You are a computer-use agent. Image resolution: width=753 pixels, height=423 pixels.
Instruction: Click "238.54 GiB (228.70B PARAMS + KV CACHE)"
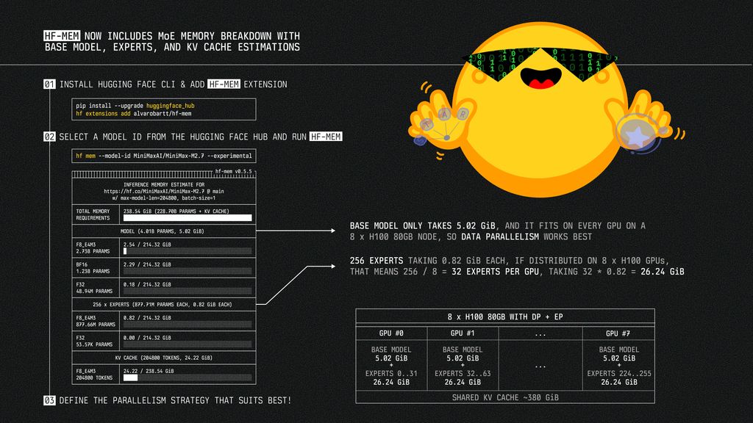176,211
